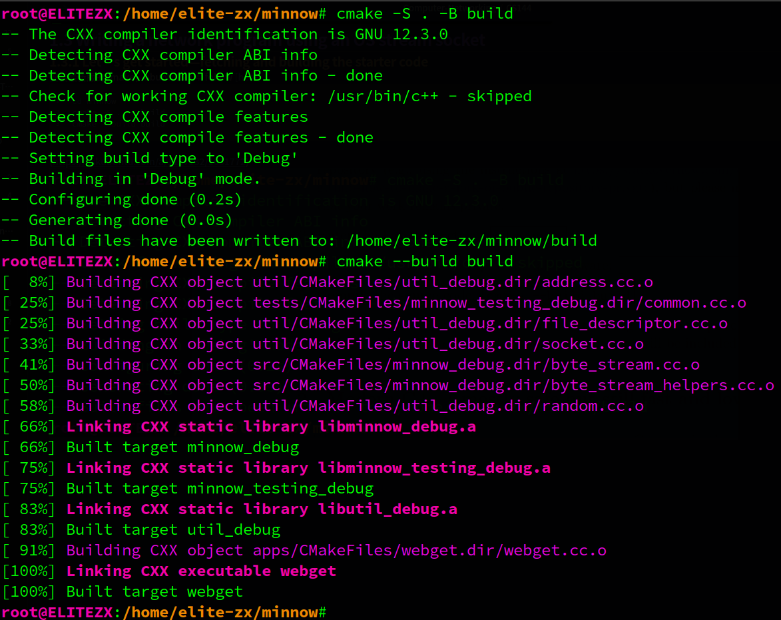Click the 'Check for working CXX compiler' line
The width and height of the screenshot is (781, 620).
266,96
